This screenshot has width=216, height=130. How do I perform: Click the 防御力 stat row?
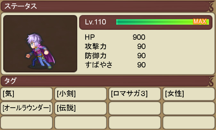[115, 56]
